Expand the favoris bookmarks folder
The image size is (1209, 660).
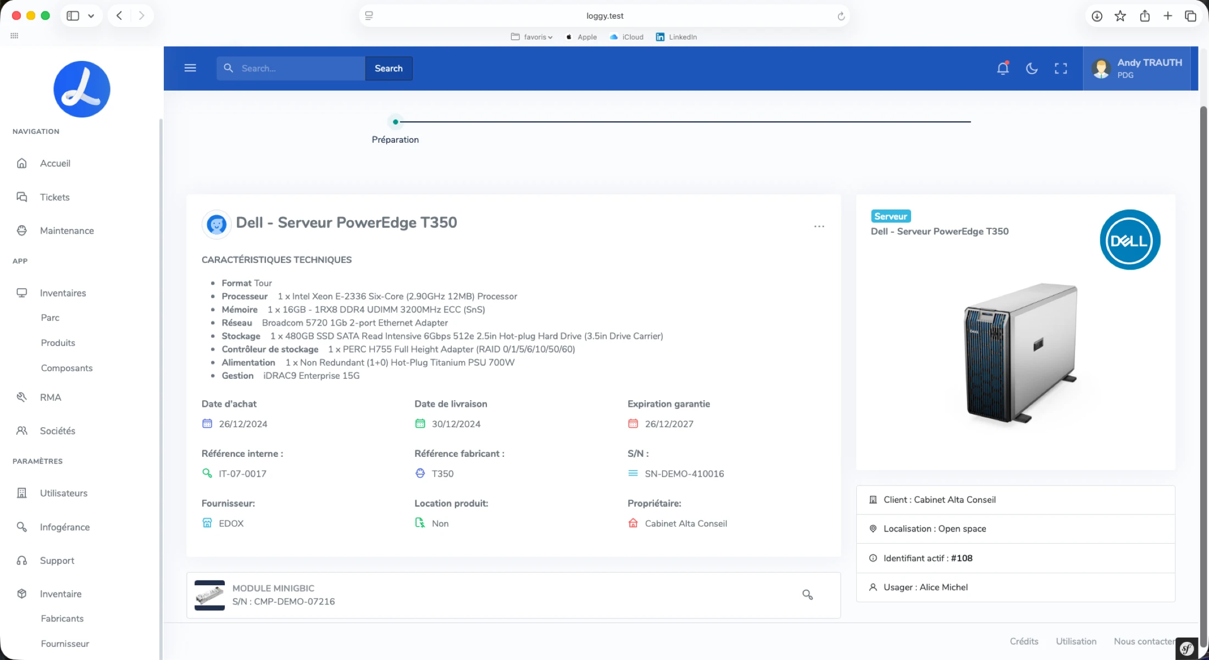(531, 37)
